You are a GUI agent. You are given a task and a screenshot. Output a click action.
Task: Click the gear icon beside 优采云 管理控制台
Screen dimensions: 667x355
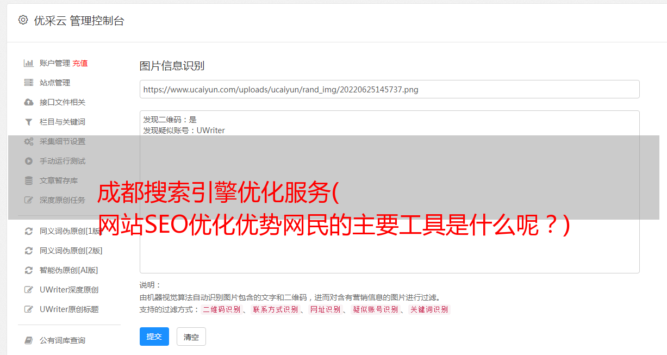(x=23, y=20)
